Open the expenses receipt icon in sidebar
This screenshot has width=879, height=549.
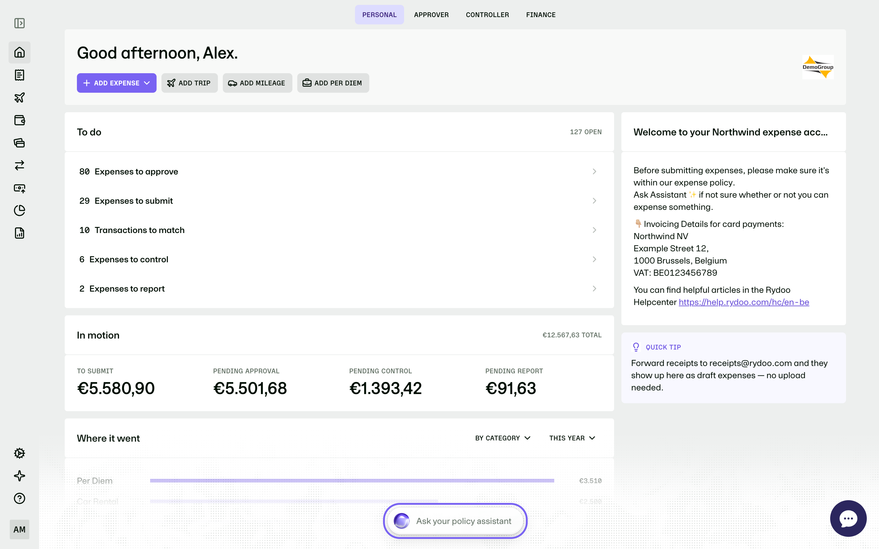point(20,75)
